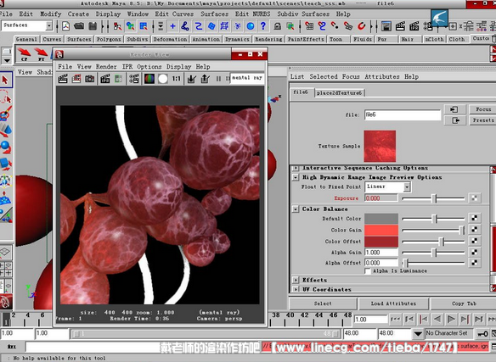
Task: Click the question mark help icon on status line
Action: tap(263, 26)
